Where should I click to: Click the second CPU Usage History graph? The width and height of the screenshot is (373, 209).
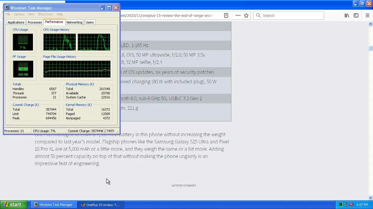[94, 42]
